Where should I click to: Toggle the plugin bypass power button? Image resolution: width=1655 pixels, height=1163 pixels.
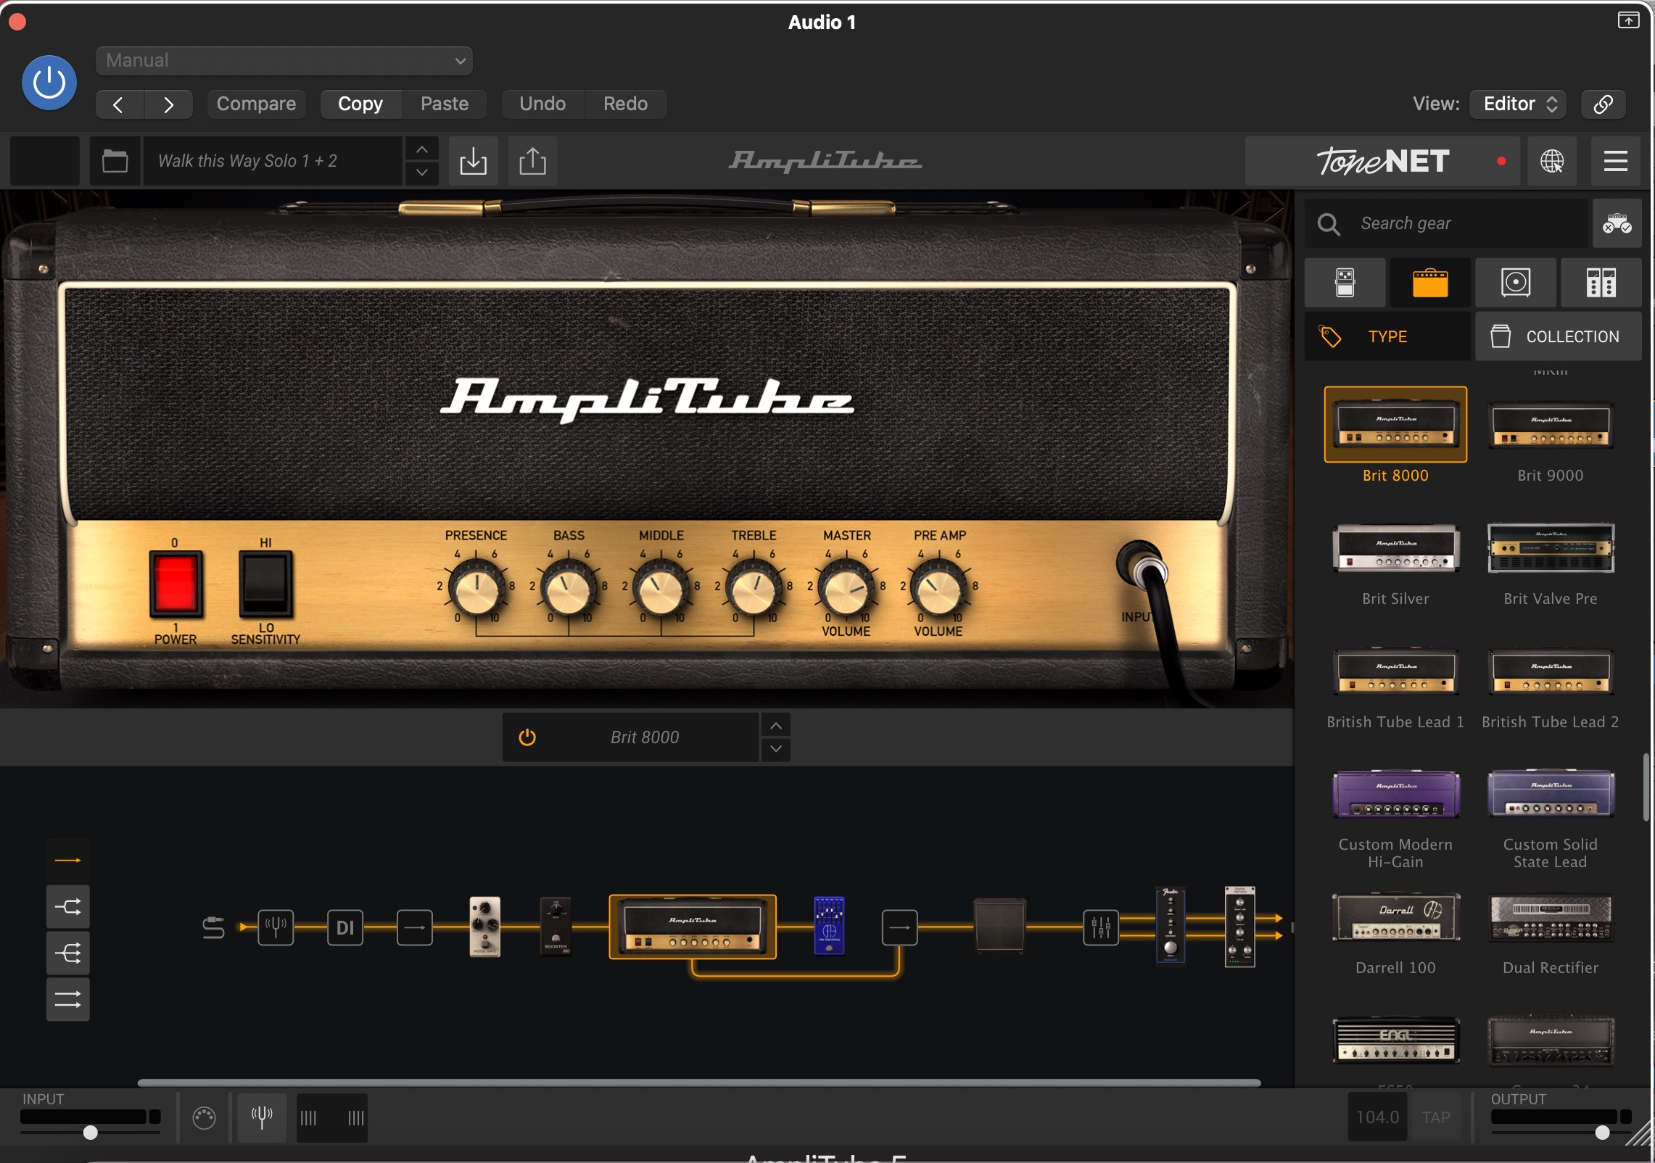[49, 83]
